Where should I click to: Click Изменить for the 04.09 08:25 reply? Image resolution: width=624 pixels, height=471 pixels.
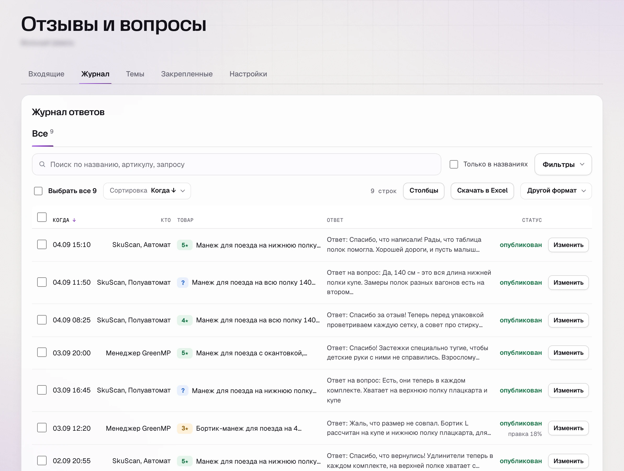(569, 320)
